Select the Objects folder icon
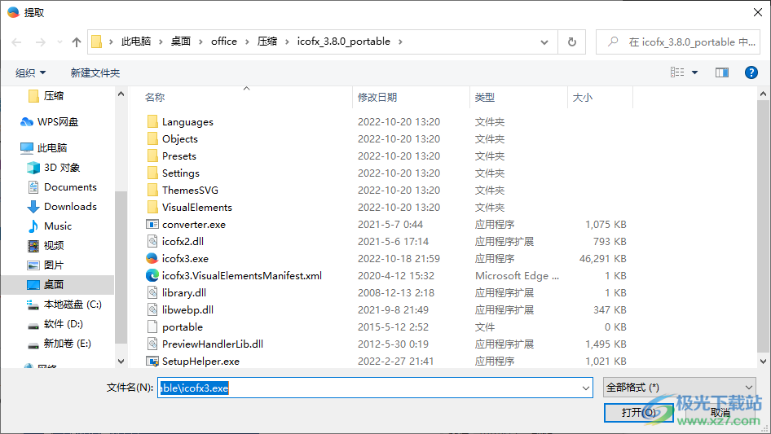 tap(152, 138)
